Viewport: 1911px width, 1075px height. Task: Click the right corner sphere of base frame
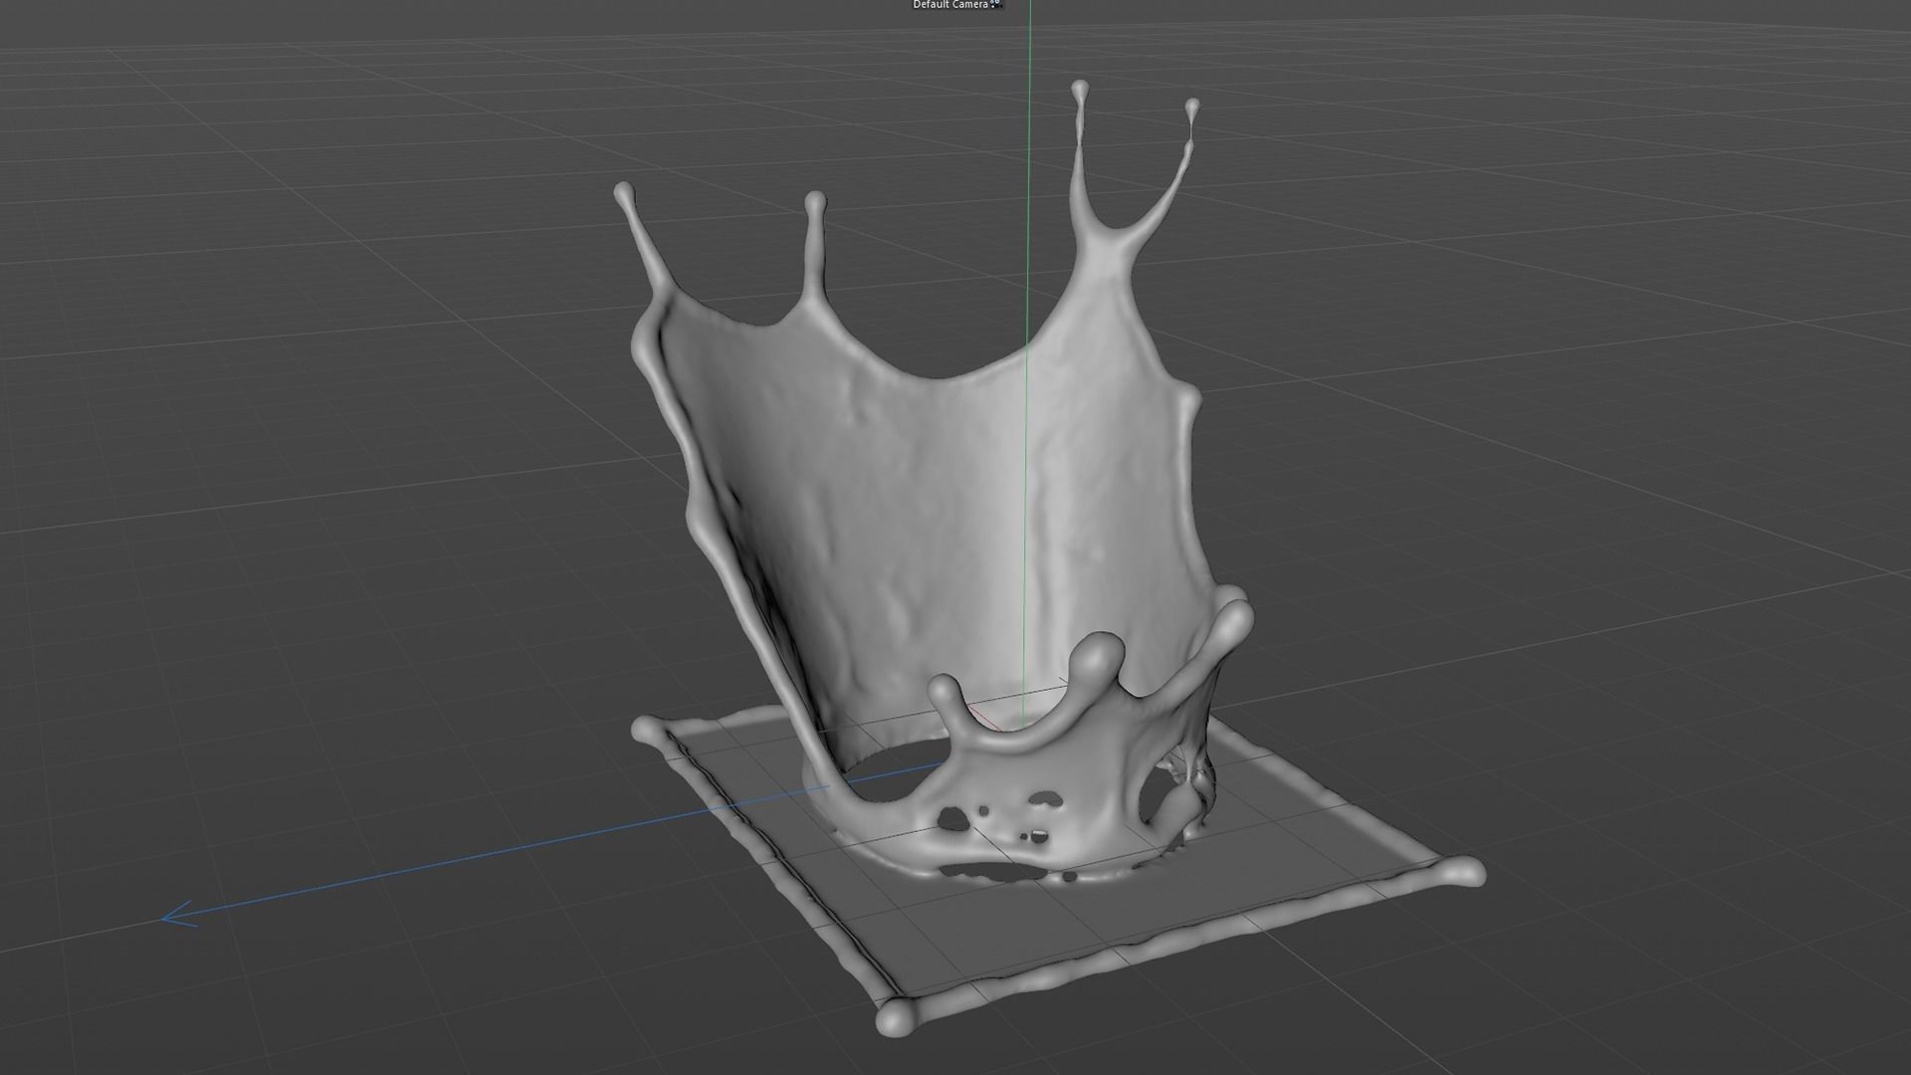(1464, 874)
